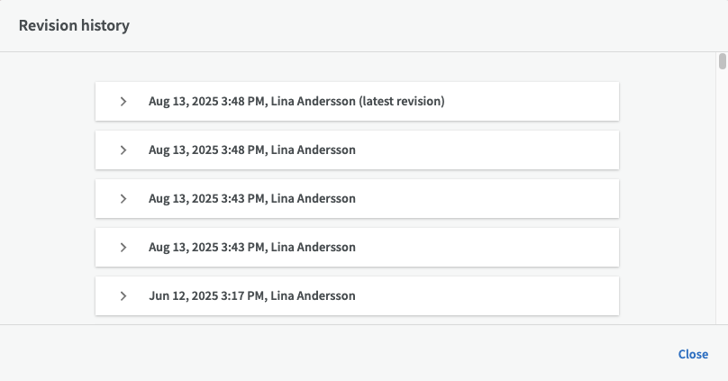Expand the latest revision chevron
Viewport: 728px width, 381px height.
click(123, 101)
